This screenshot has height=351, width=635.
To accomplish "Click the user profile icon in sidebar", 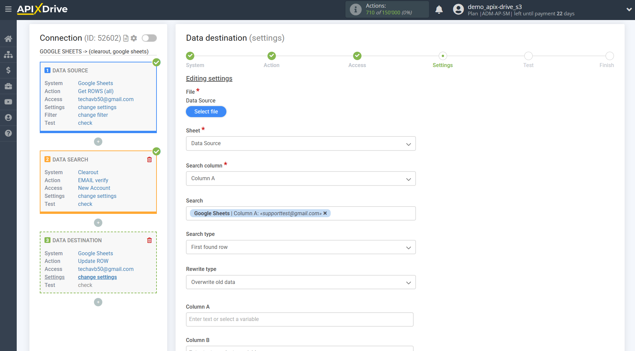I will [8, 117].
